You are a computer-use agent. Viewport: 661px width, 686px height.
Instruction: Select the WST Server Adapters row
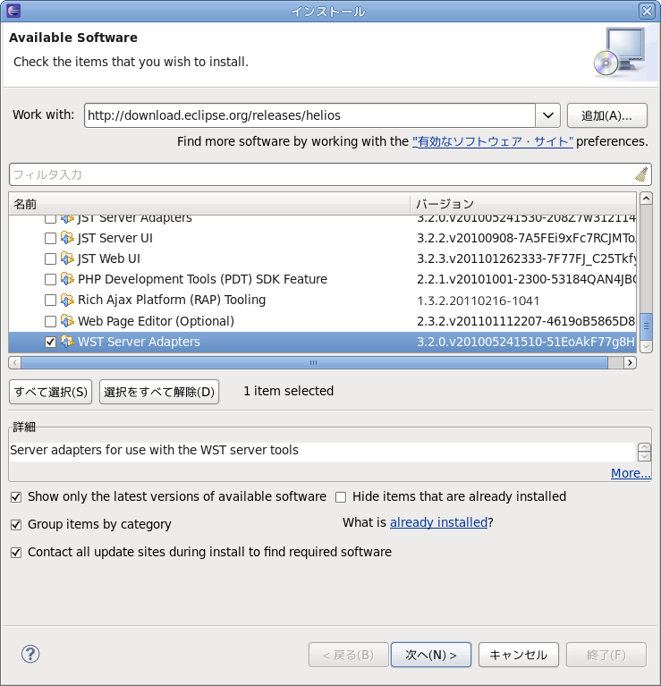coord(322,342)
